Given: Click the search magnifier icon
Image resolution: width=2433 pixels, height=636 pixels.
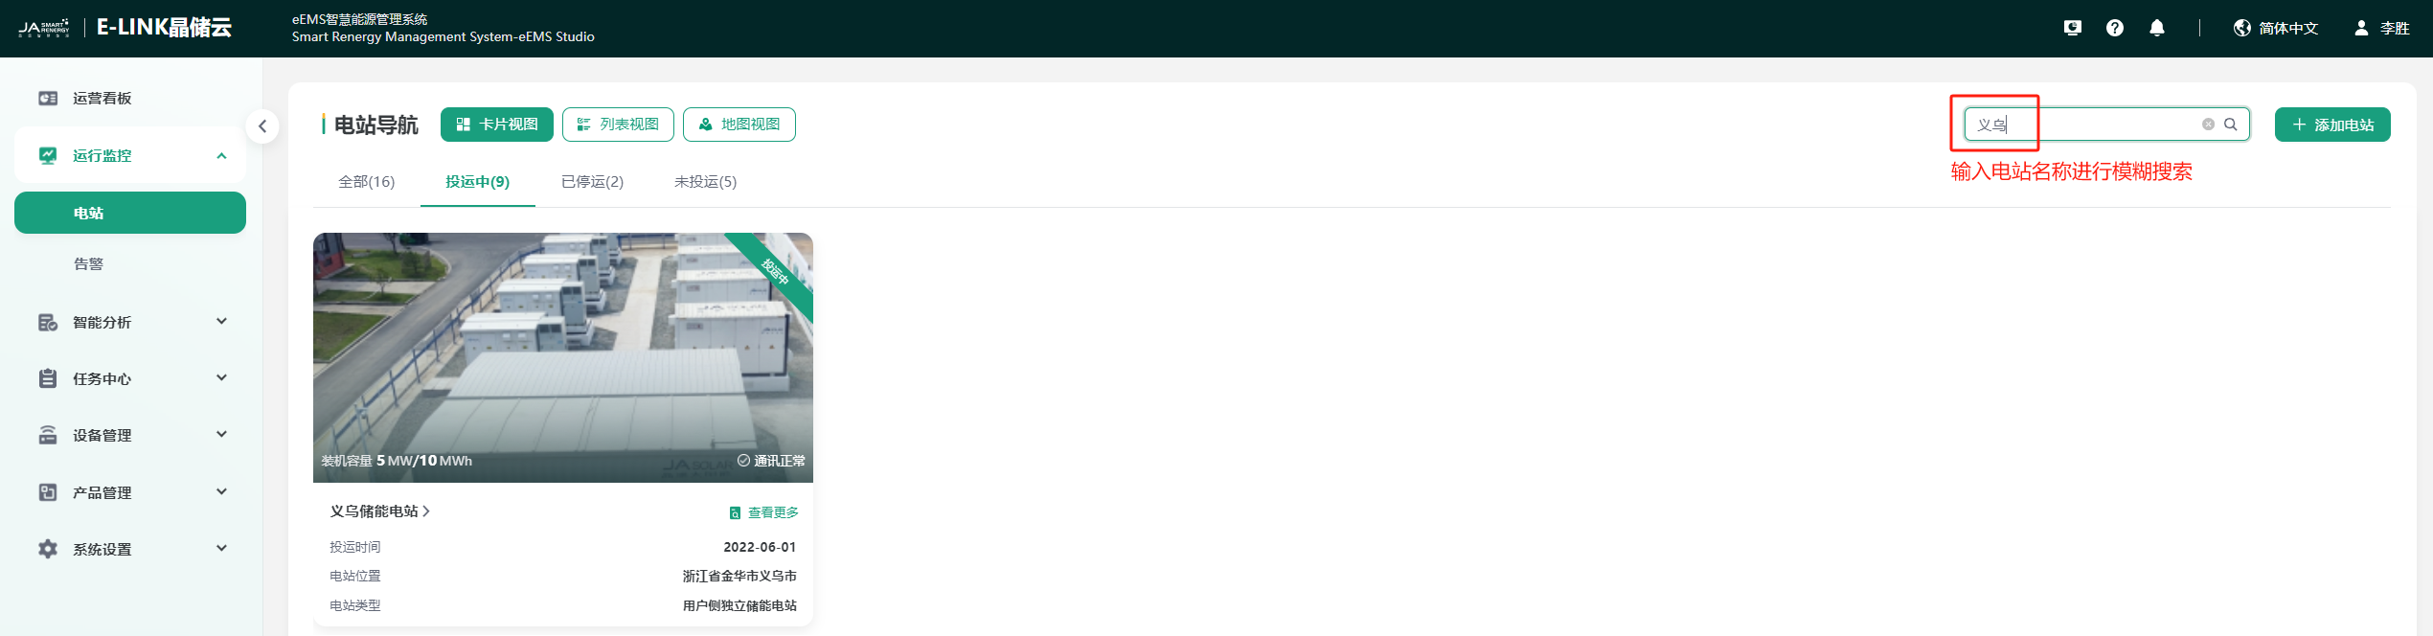Looking at the screenshot, I should [x=2230, y=125].
